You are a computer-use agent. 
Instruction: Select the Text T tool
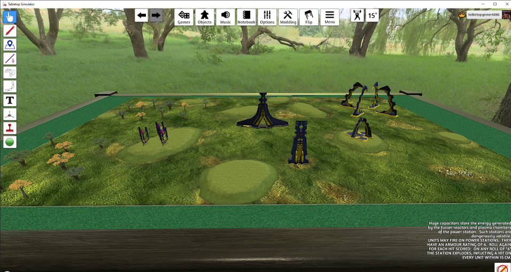coord(10,100)
